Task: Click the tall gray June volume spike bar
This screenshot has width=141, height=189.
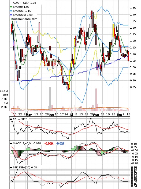Action: coord(50,99)
